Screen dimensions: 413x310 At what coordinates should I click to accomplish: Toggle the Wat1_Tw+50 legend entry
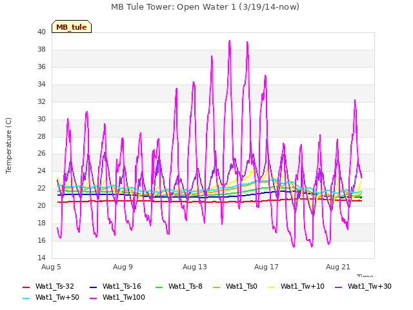pos(51,297)
